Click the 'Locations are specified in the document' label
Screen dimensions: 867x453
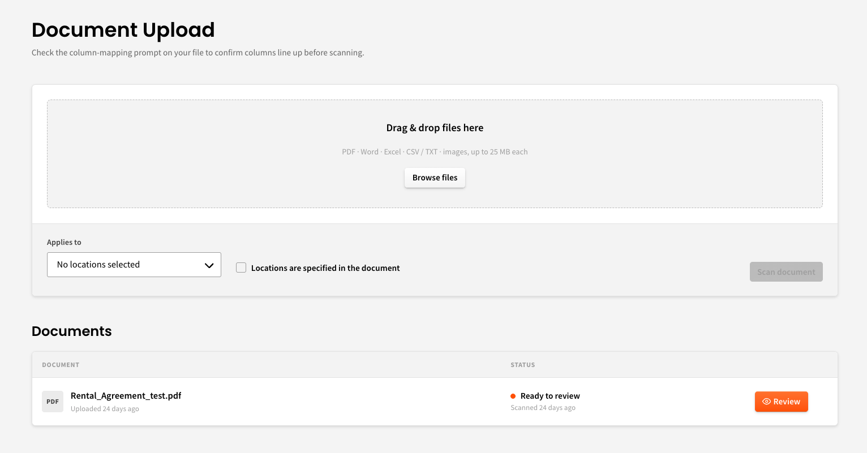click(x=325, y=268)
